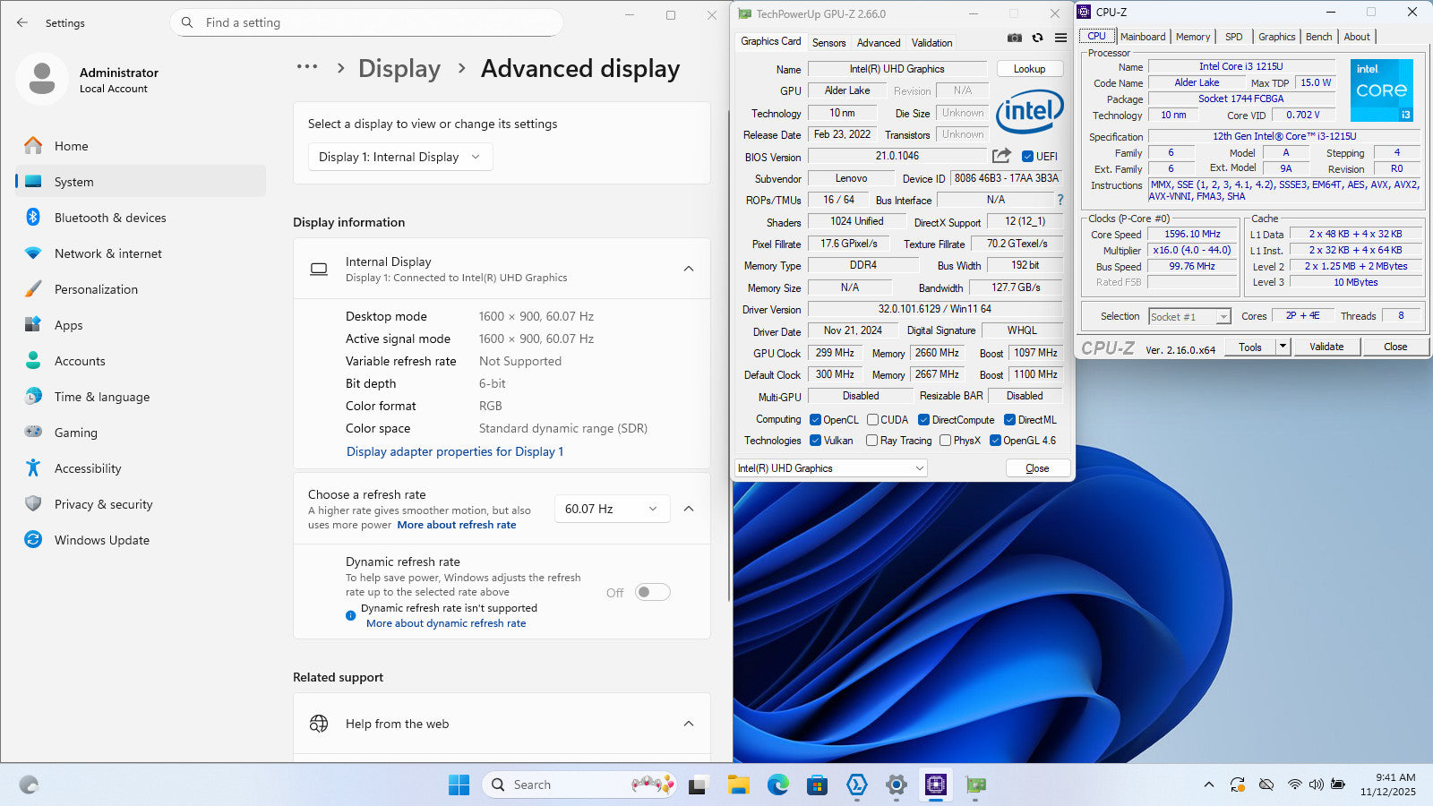
Task: Click GPU-Z refresh icon
Action: pyautogui.click(x=1037, y=38)
